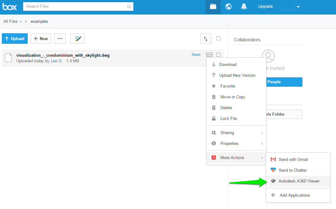Check the dwg file row checkbox
The image size is (336, 209).
[x=218, y=55]
